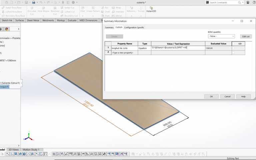Viewport: 256px width, 160px height.
Task: Click the Instant3D toolbar icon
Action: (x=152, y=9)
